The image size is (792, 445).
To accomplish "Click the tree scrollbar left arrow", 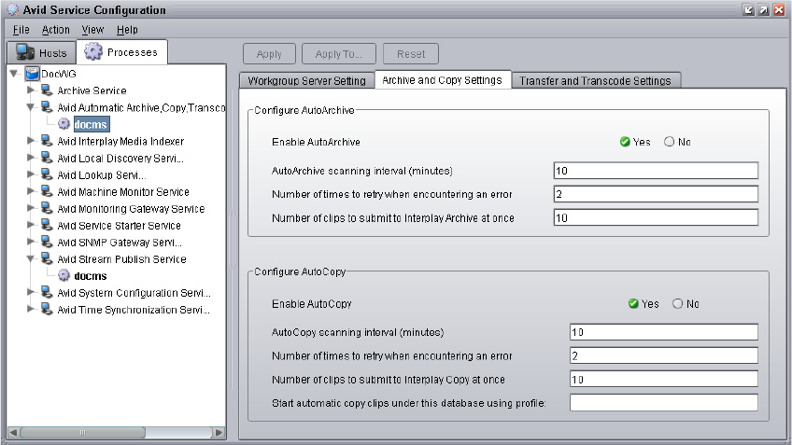I will coord(14,432).
